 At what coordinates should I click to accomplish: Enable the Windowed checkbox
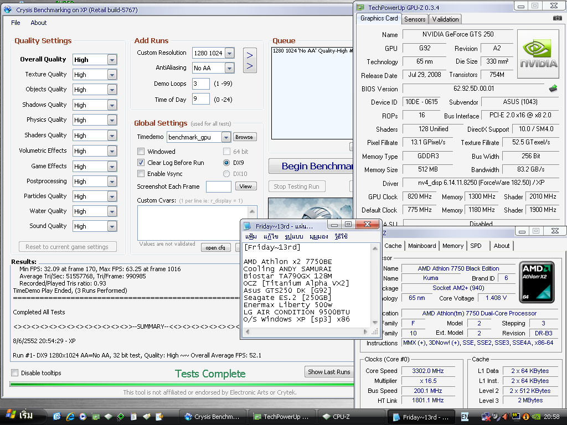pos(141,152)
